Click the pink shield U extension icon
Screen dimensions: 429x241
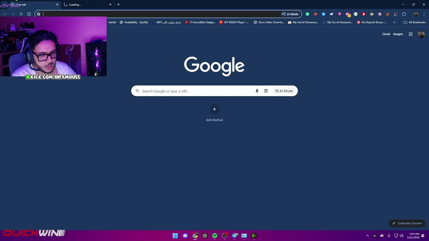(x=340, y=14)
